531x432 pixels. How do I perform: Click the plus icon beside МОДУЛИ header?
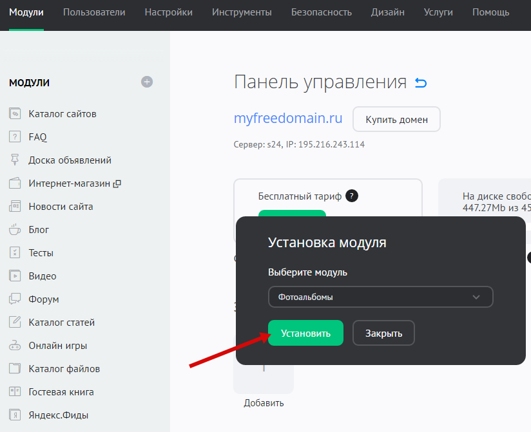click(147, 82)
